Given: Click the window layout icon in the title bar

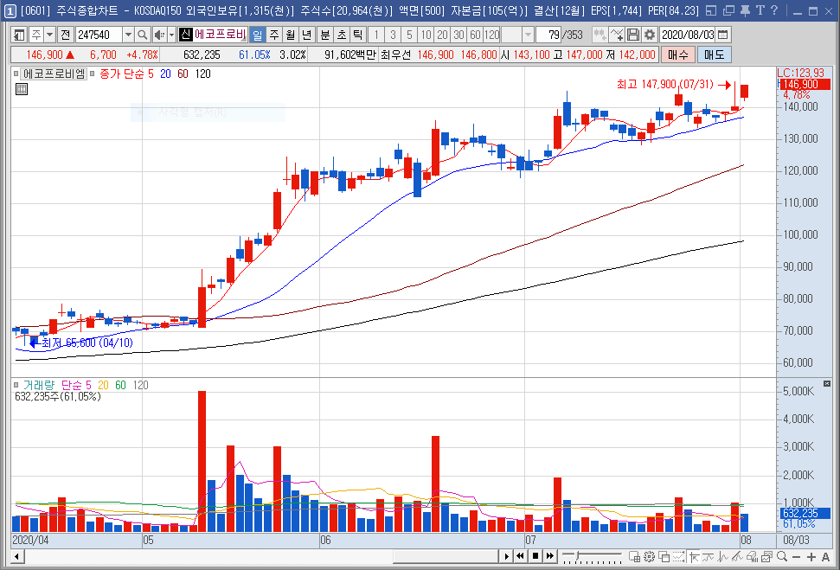Looking at the screenshot, I should 711,10.
